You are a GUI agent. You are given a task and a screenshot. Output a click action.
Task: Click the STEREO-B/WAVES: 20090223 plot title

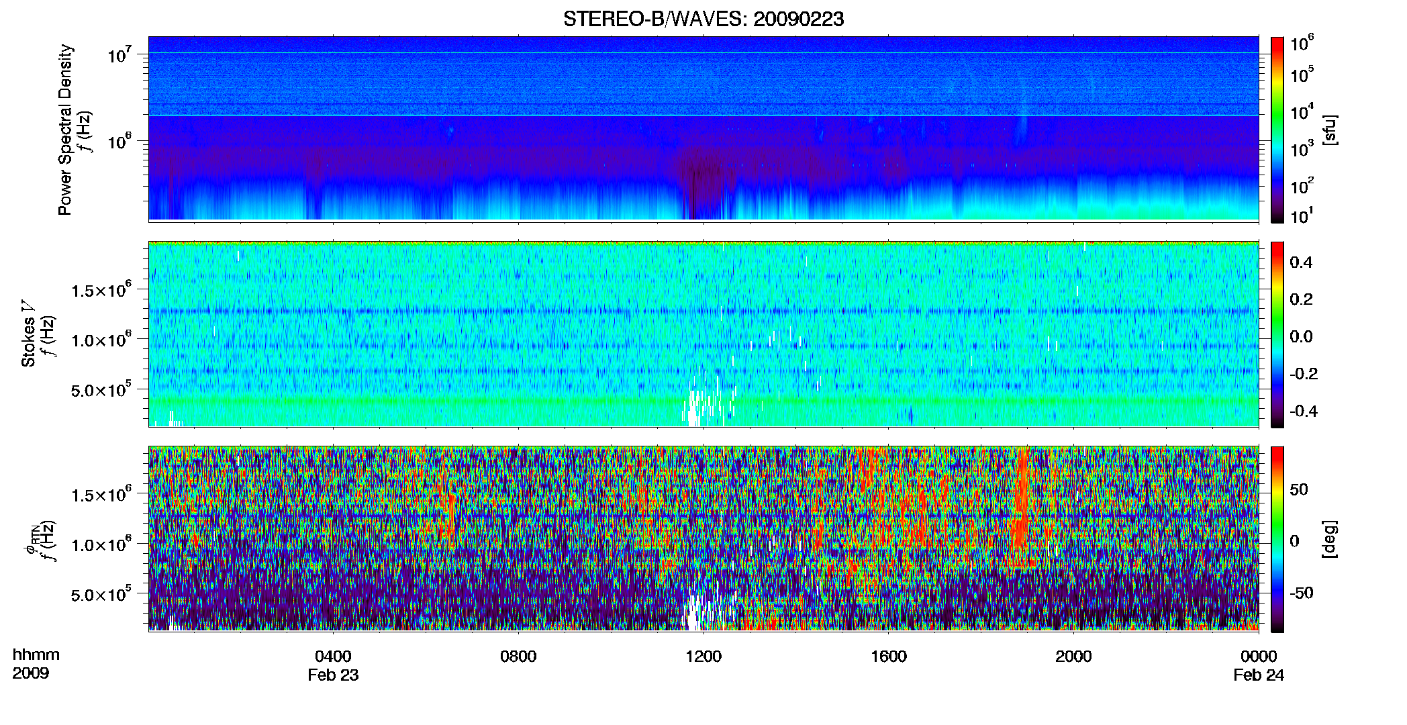[x=703, y=19]
